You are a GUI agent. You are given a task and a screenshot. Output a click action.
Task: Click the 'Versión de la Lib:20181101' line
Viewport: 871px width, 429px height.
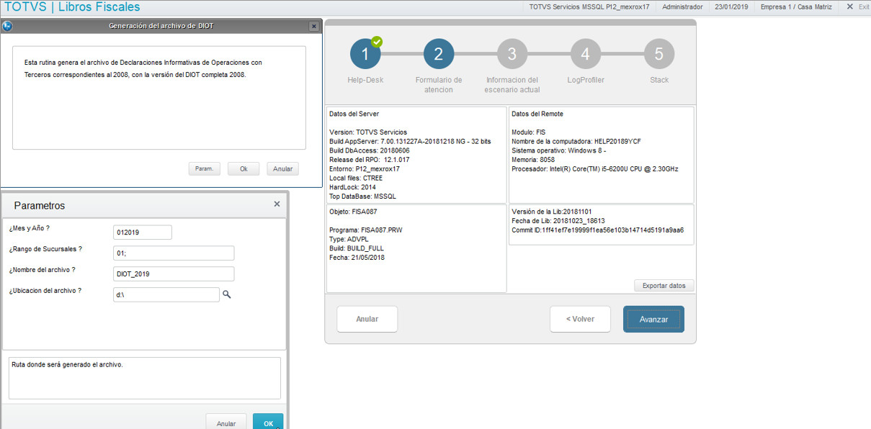point(551,212)
